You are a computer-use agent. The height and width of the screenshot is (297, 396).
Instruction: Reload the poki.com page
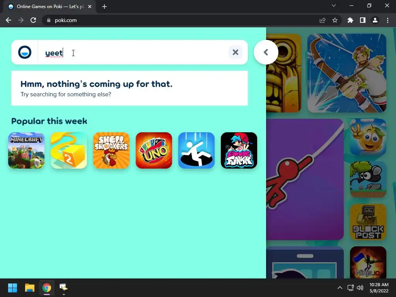[33, 20]
